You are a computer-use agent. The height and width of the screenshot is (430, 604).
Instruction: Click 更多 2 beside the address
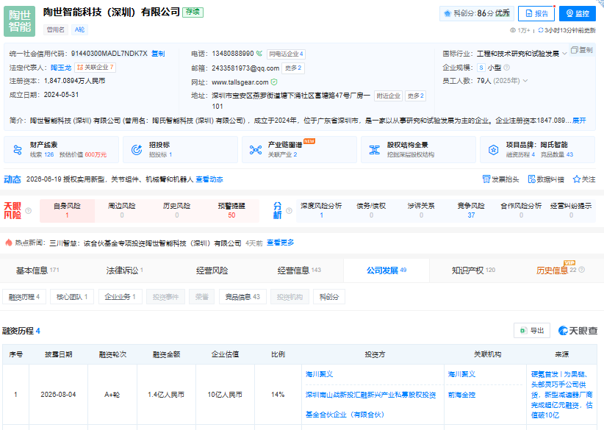click(416, 96)
